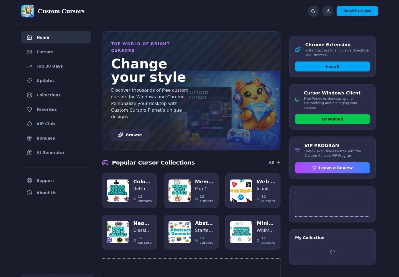Go to Top 30 Days
The width and height of the screenshot is (399, 277).
click(56, 66)
